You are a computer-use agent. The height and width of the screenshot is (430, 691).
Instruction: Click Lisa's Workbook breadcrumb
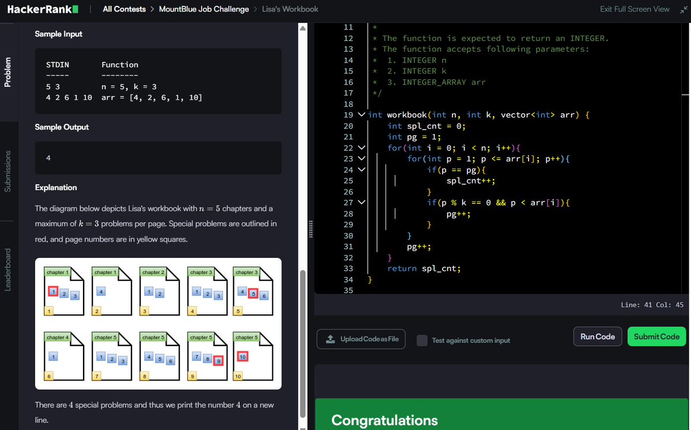tap(290, 9)
